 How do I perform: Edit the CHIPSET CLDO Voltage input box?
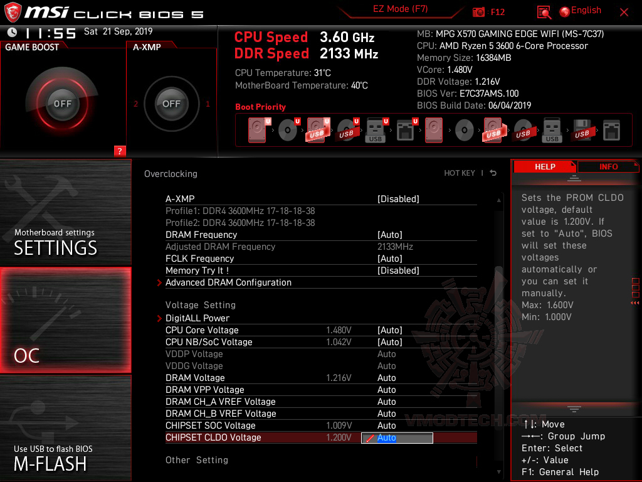click(x=397, y=437)
